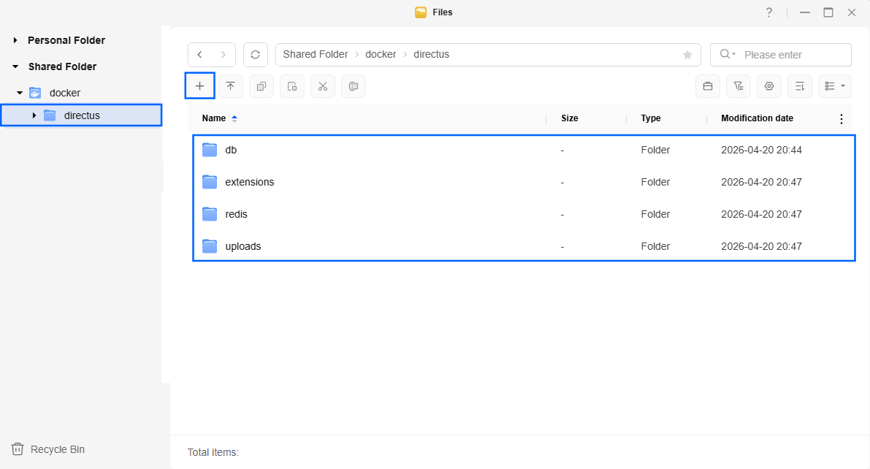Click the scissors cut icon

click(323, 86)
